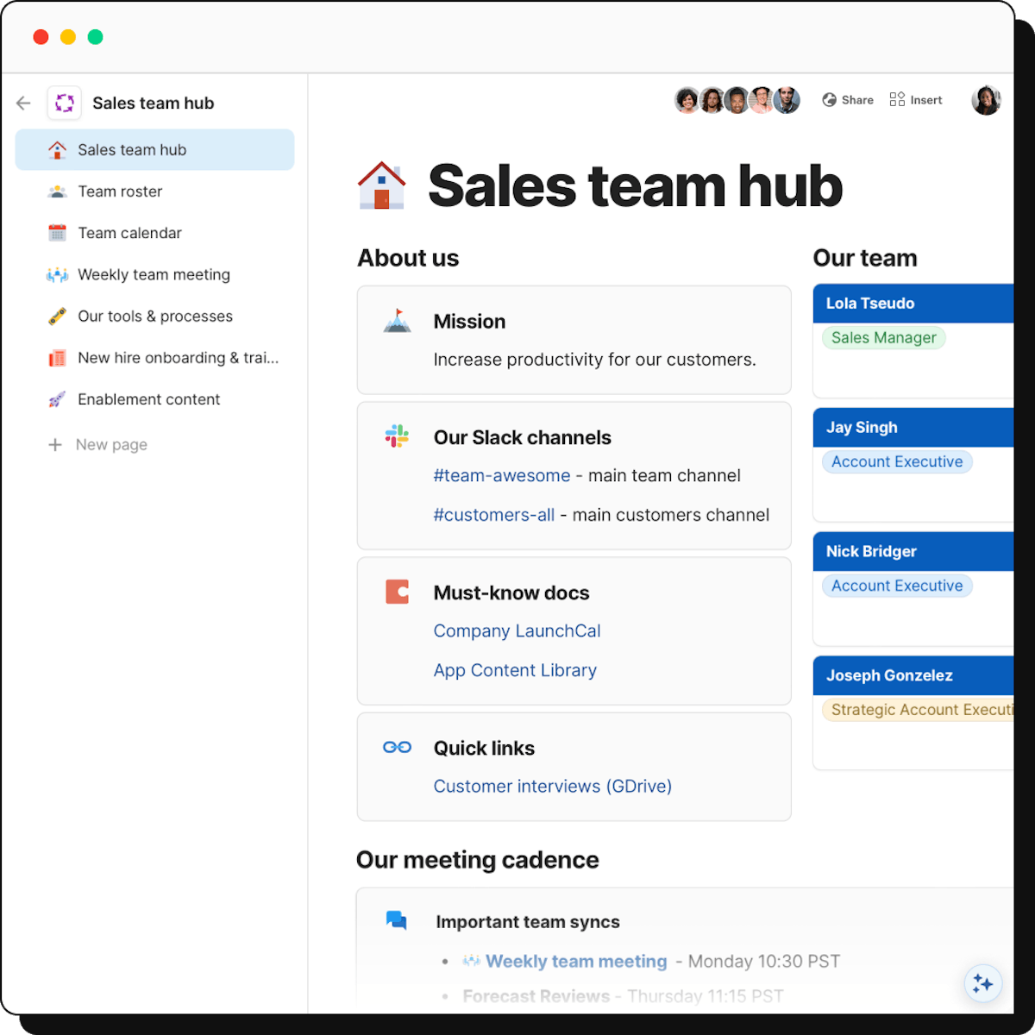Click the Sales Manager role tag
1035x1035 pixels.
(883, 338)
